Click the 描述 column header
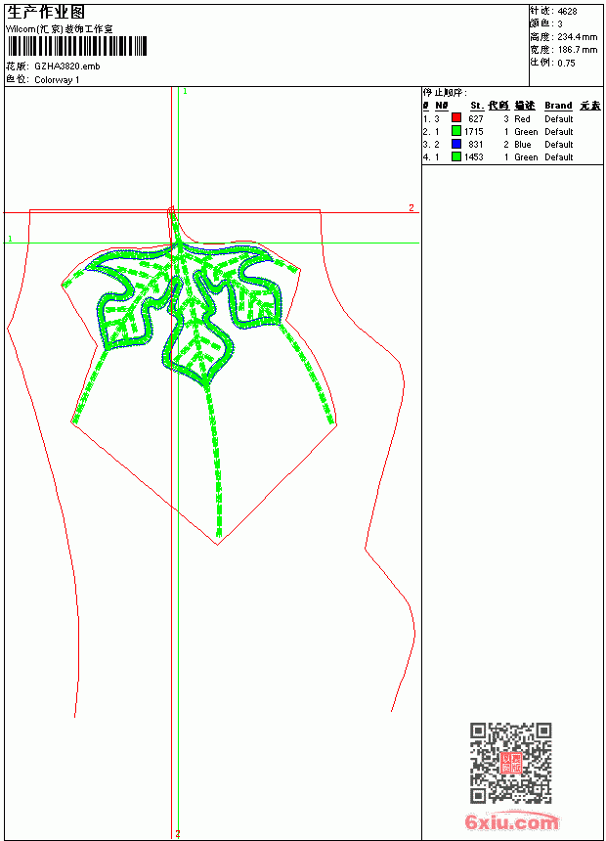 click(x=525, y=106)
